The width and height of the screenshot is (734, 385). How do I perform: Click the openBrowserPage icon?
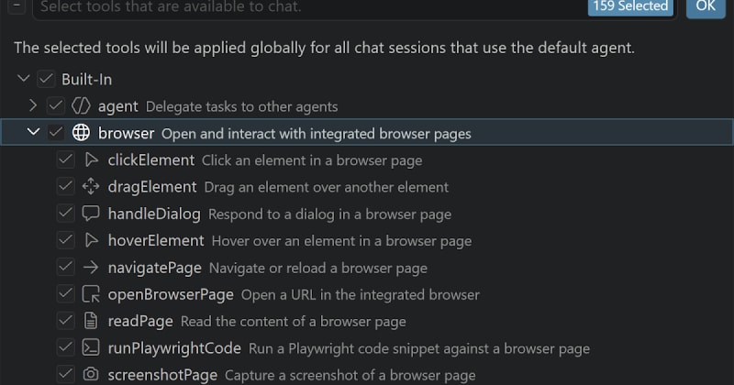click(91, 294)
